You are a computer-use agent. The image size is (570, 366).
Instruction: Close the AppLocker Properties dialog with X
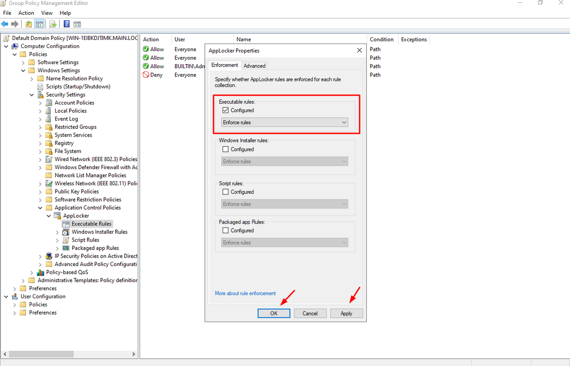coord(359,50)
